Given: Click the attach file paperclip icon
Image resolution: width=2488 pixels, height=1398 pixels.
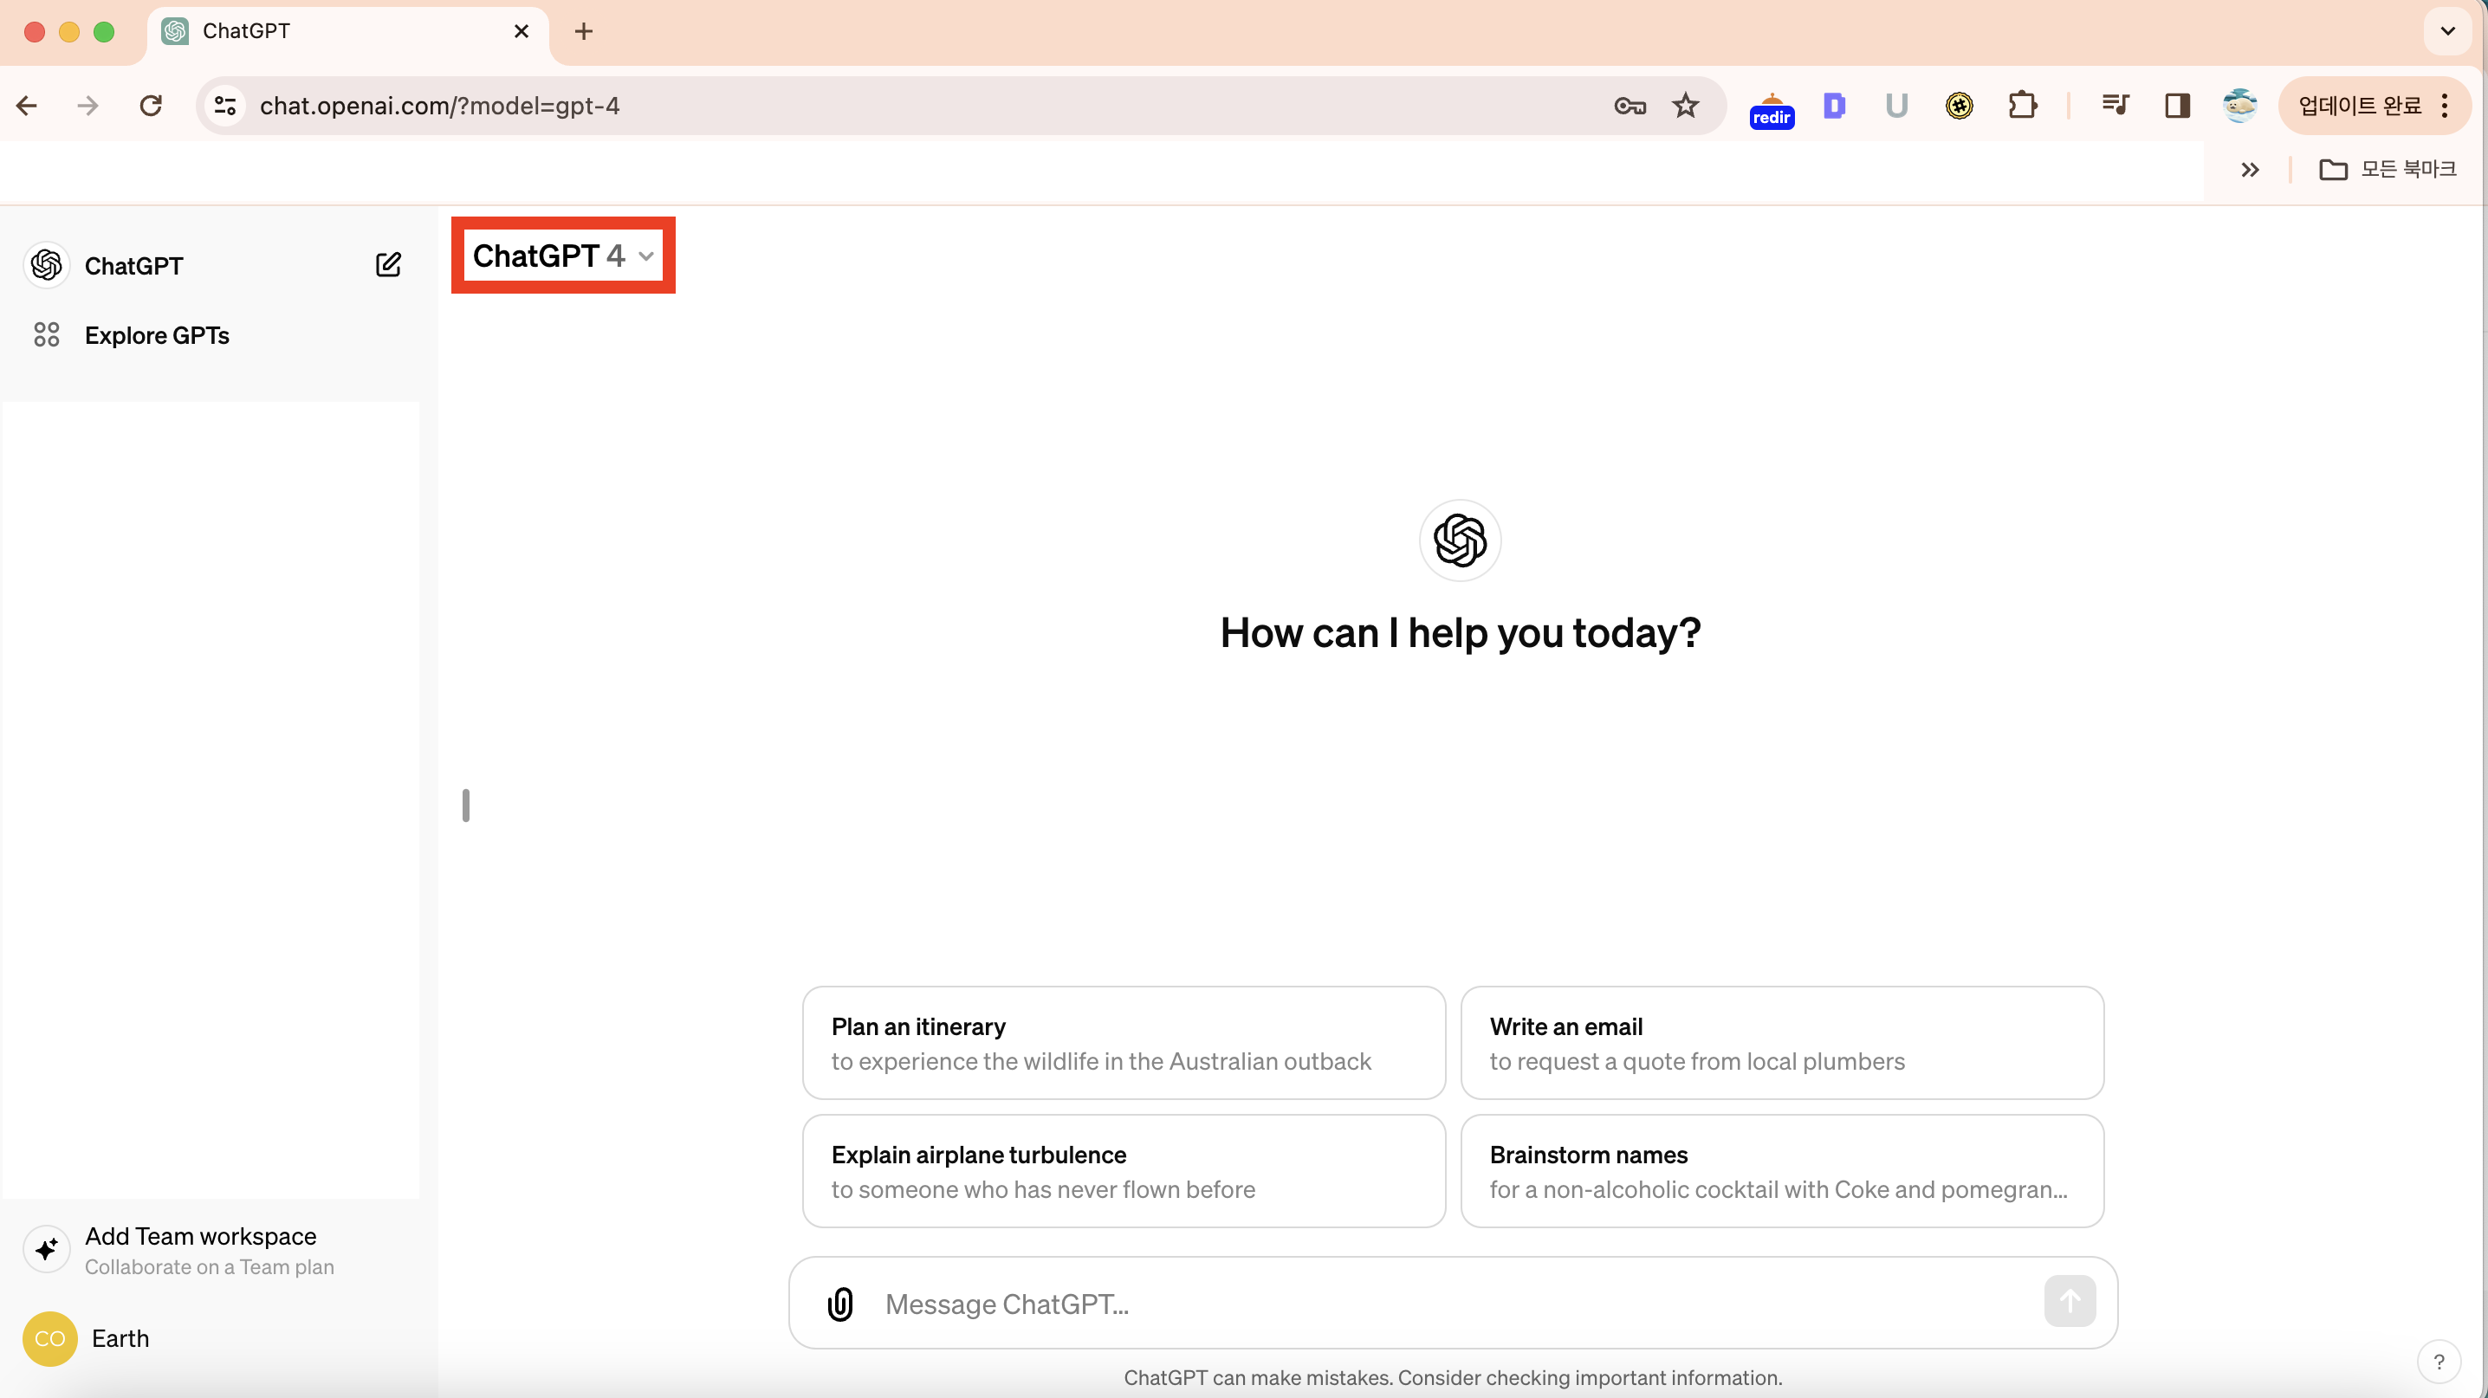Looking at the screenshot, I should click(x=839, y=1304).
